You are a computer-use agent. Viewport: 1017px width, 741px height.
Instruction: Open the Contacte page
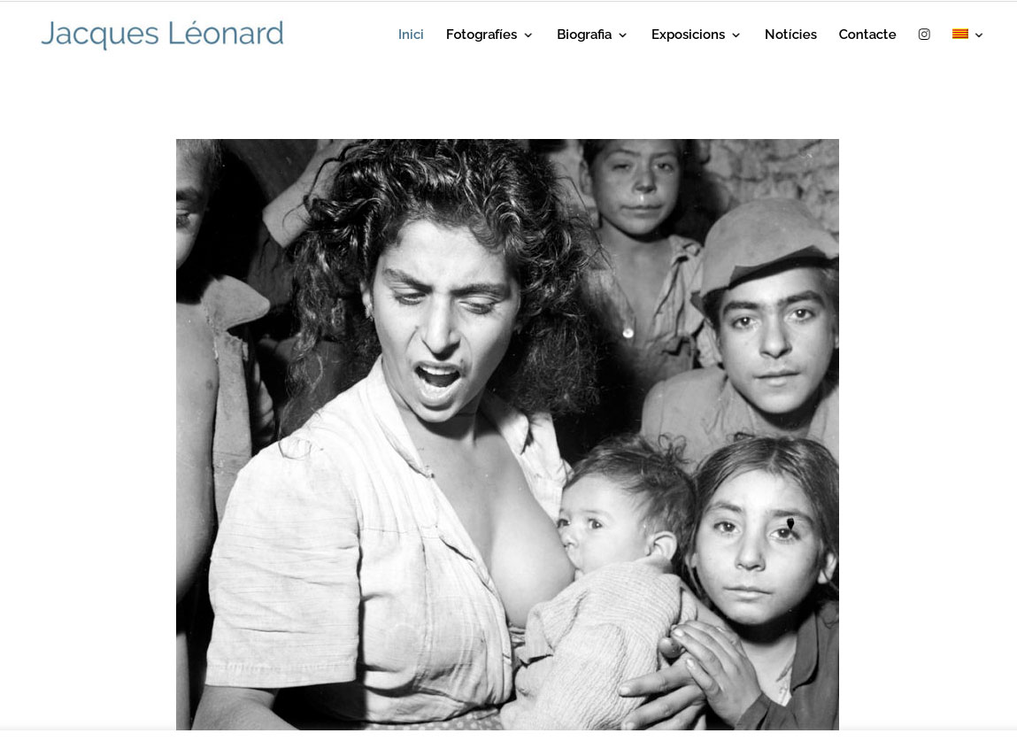[867, 35]
